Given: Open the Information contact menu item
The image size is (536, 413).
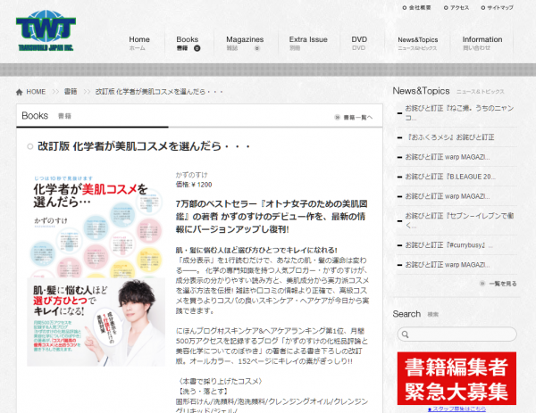Looking at the screenshot, I should click(482, 44).
